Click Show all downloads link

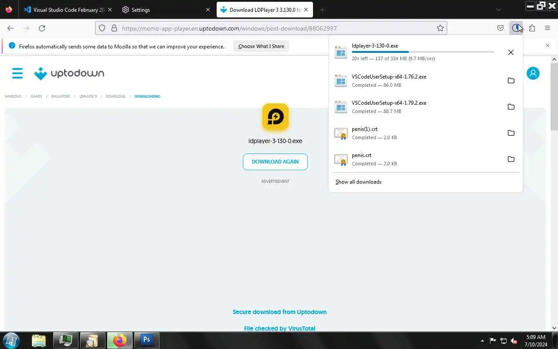pyautogui.click(x=358, y=182)
